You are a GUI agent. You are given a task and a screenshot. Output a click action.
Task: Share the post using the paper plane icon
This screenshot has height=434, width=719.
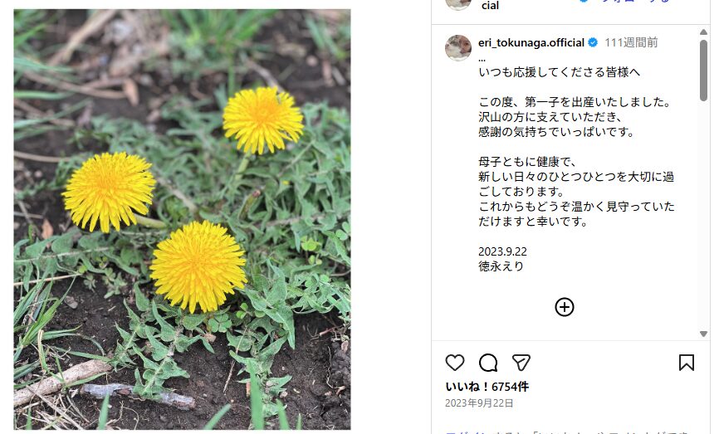coord(521,363)
